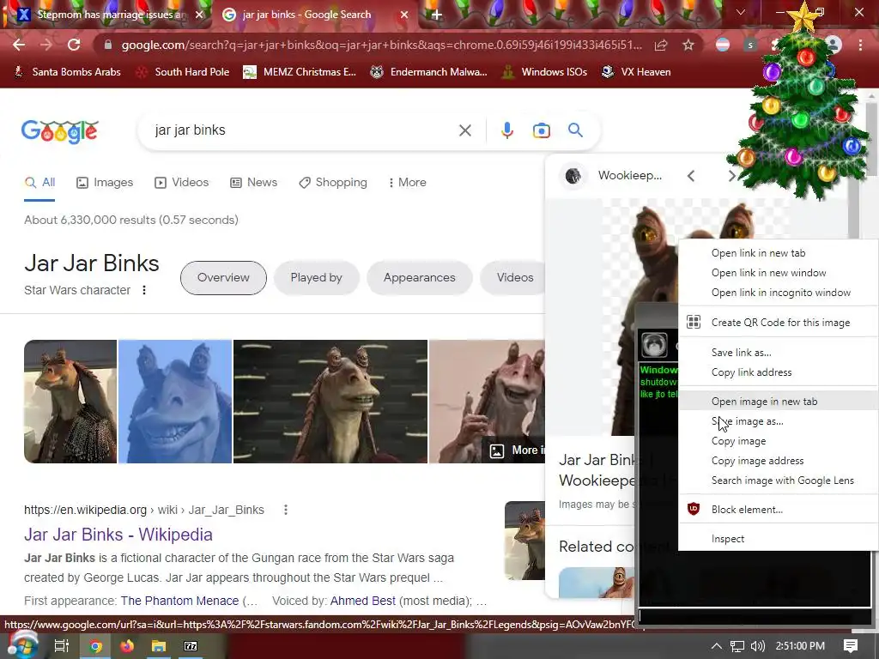Open tab search dropdown arrow

741,12
